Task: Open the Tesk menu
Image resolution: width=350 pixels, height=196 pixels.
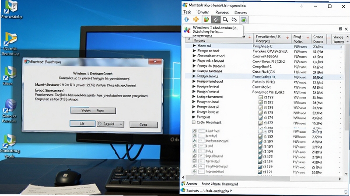Action: pos(187,12)
